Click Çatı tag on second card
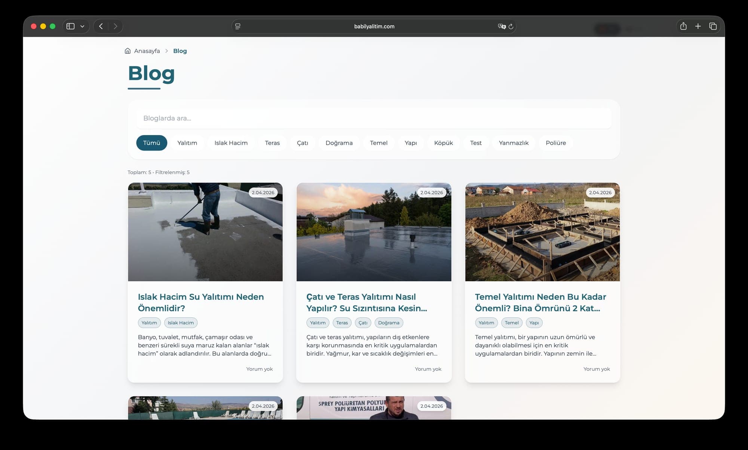 (x=363, y=323)
